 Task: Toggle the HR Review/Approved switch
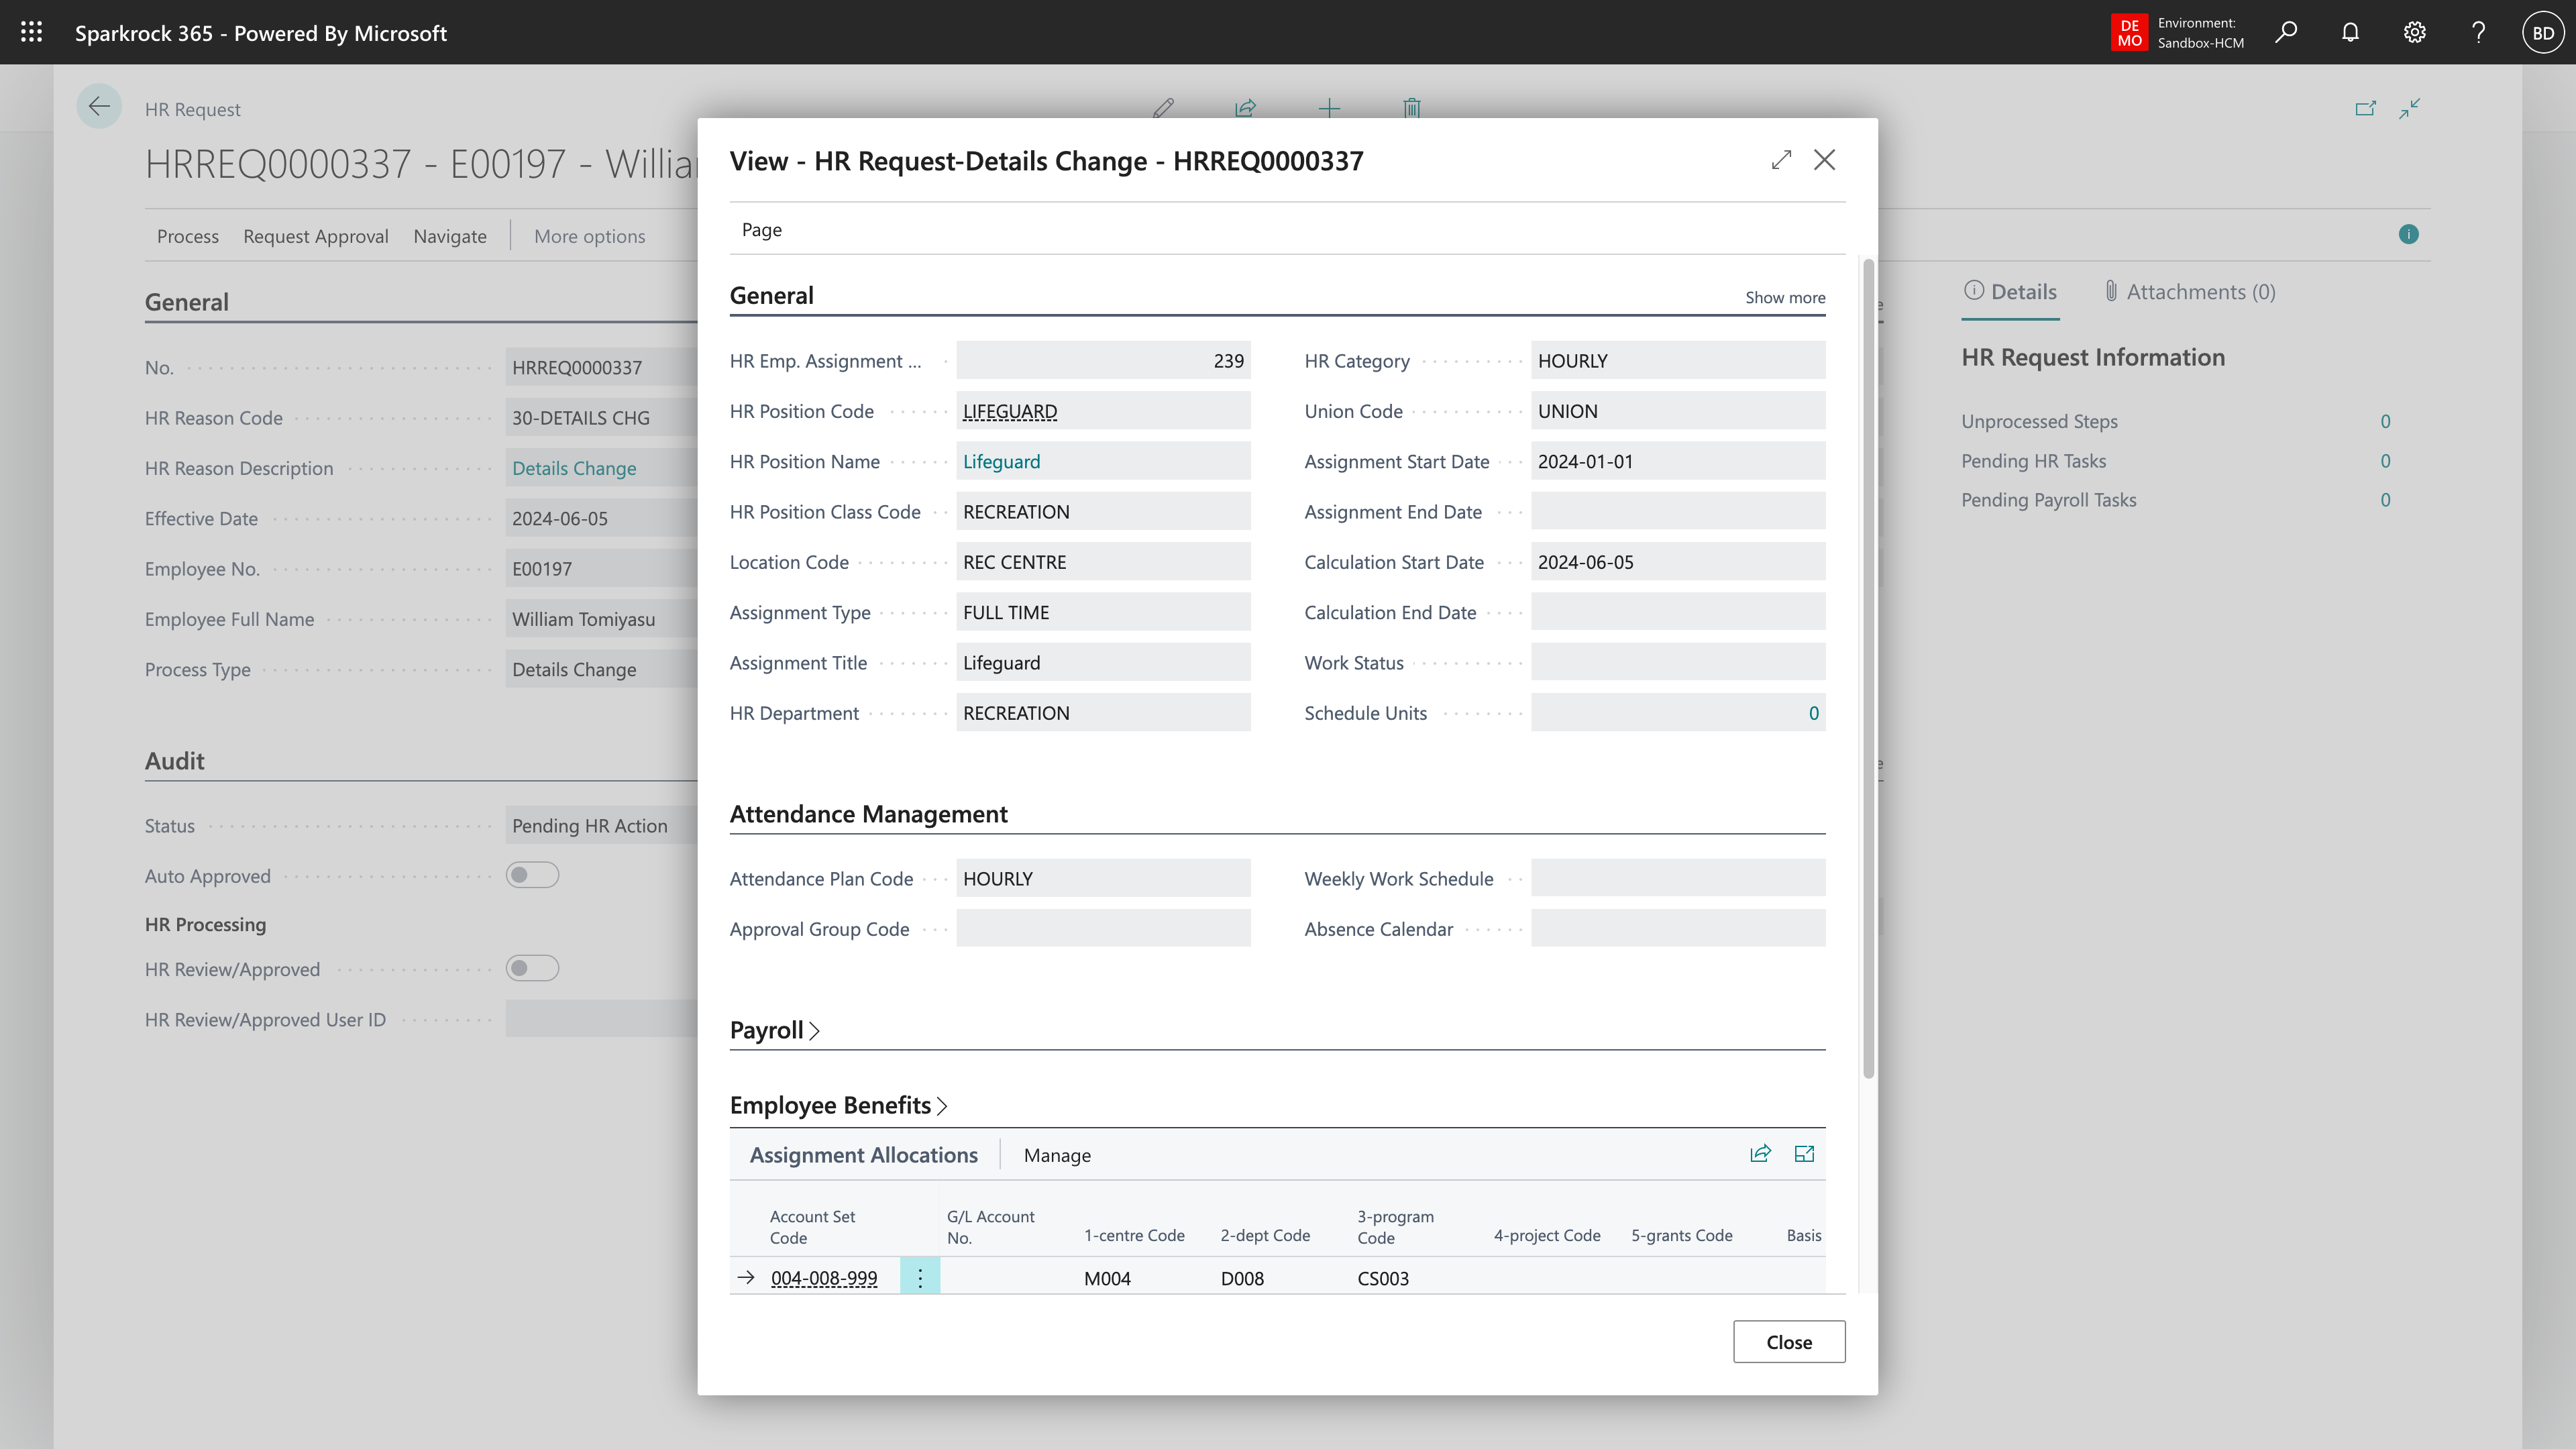[x=532, y=968]
